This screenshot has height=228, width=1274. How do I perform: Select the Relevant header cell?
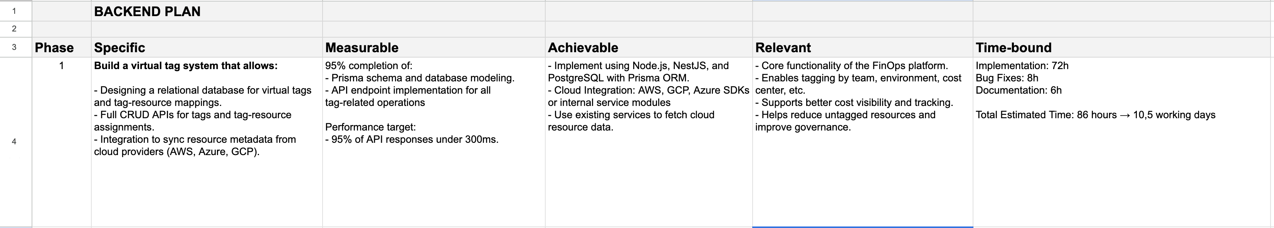(862, 47)
